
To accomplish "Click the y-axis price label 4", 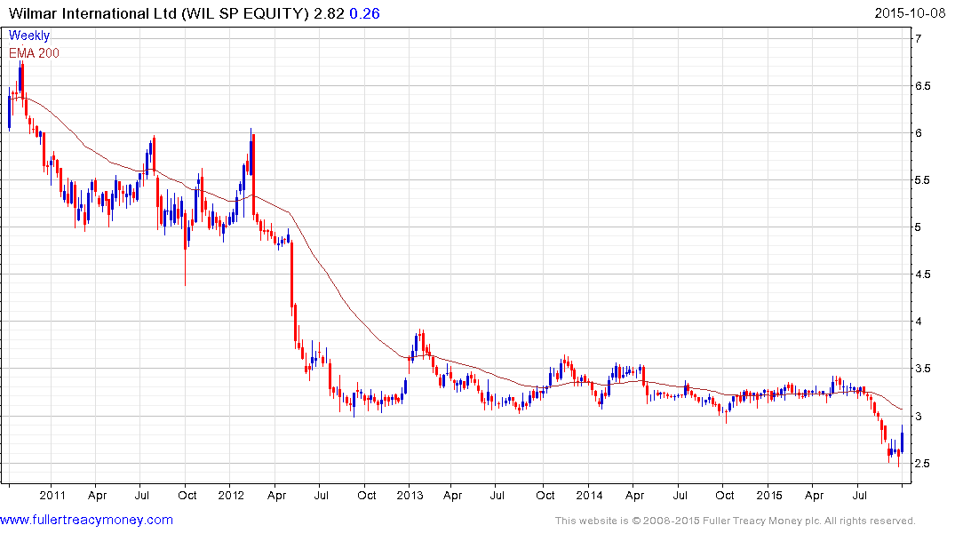I will 918,322.
